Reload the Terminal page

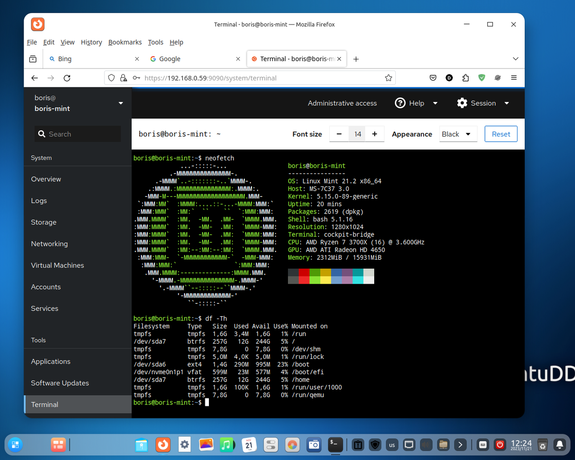(x=67, y=78)
